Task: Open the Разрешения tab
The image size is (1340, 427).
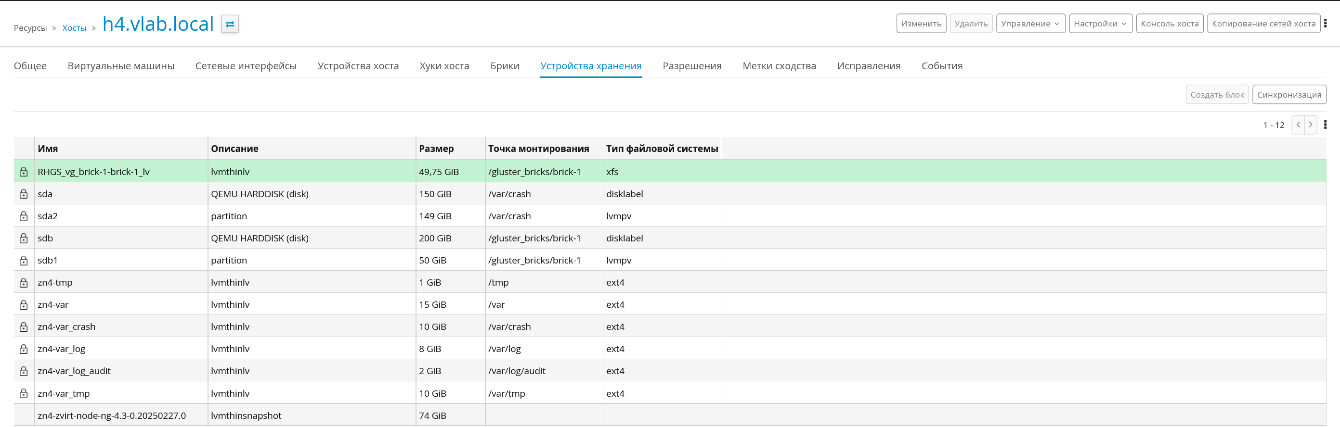Action: [692, 66]
